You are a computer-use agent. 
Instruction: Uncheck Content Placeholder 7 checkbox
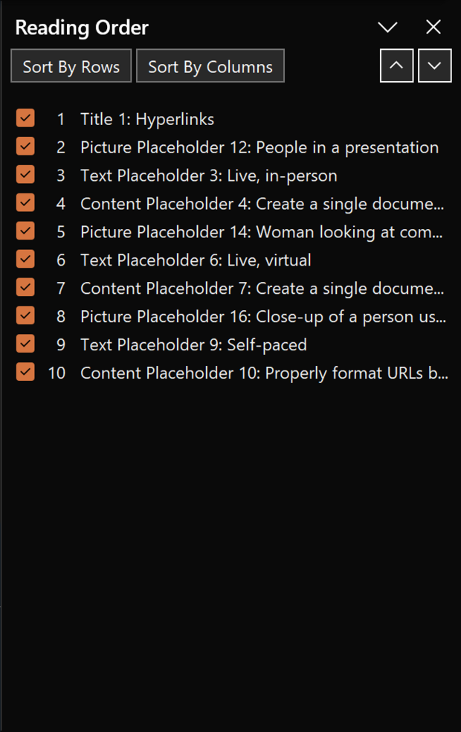tap(25, 288)
